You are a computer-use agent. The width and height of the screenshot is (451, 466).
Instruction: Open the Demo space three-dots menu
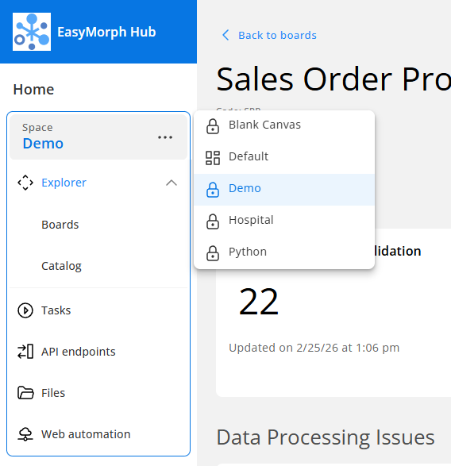(165, 137)
